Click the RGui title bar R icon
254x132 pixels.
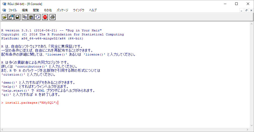tap(4, 4)
